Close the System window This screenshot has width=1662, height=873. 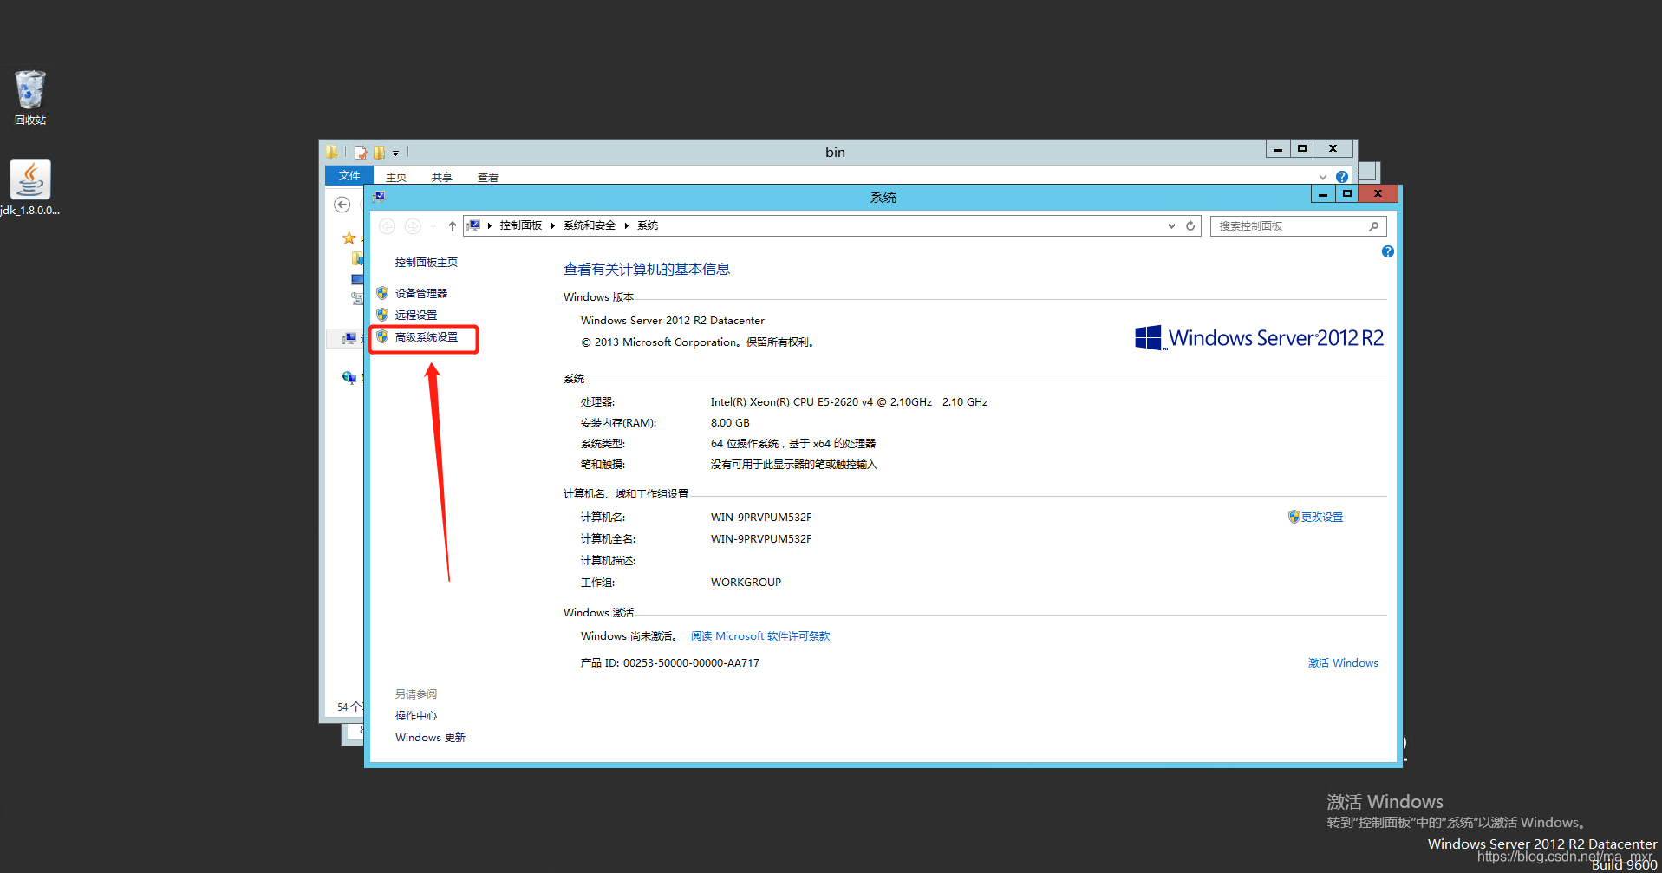pyautogui.click(x=1378, y=194)
